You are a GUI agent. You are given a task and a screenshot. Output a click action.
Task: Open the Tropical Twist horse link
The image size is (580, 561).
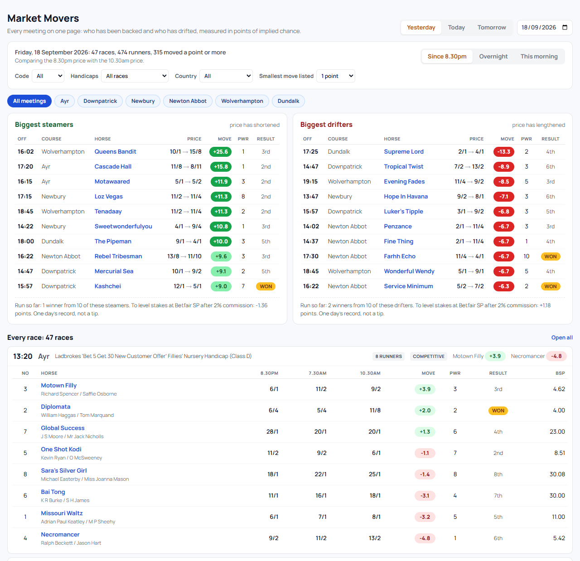point(403,167)
